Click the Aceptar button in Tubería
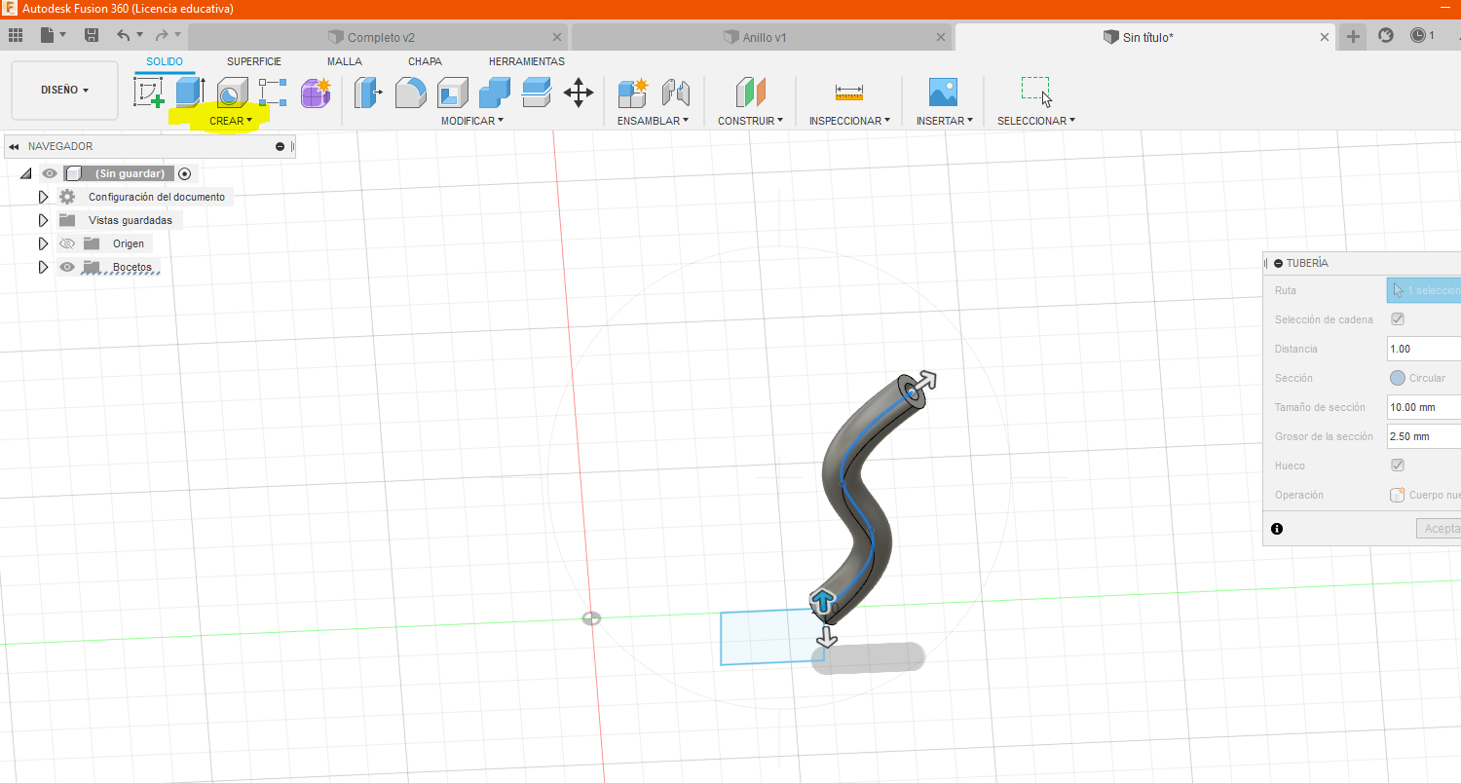The height and width of the screenshot is (783, 1461). click(1439, 529)
